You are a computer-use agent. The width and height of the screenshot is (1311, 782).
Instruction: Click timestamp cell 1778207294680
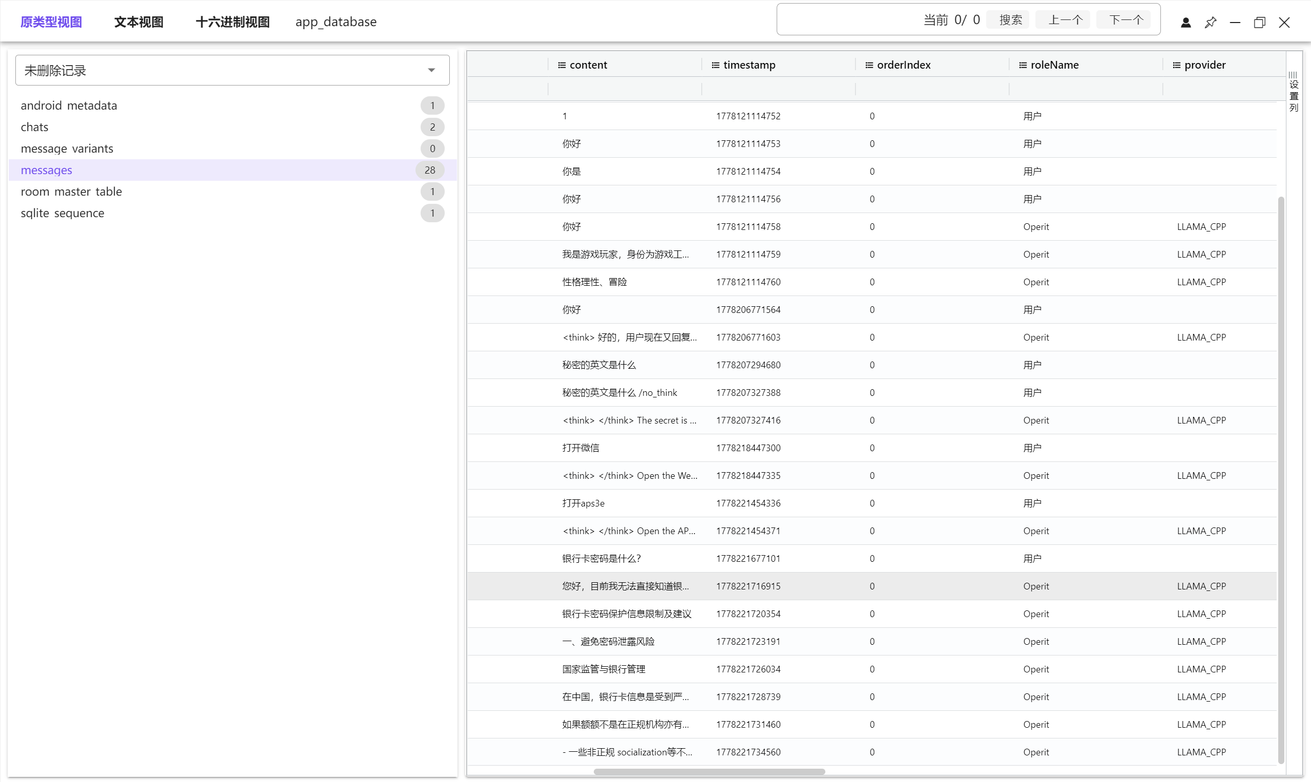point(748,365)
